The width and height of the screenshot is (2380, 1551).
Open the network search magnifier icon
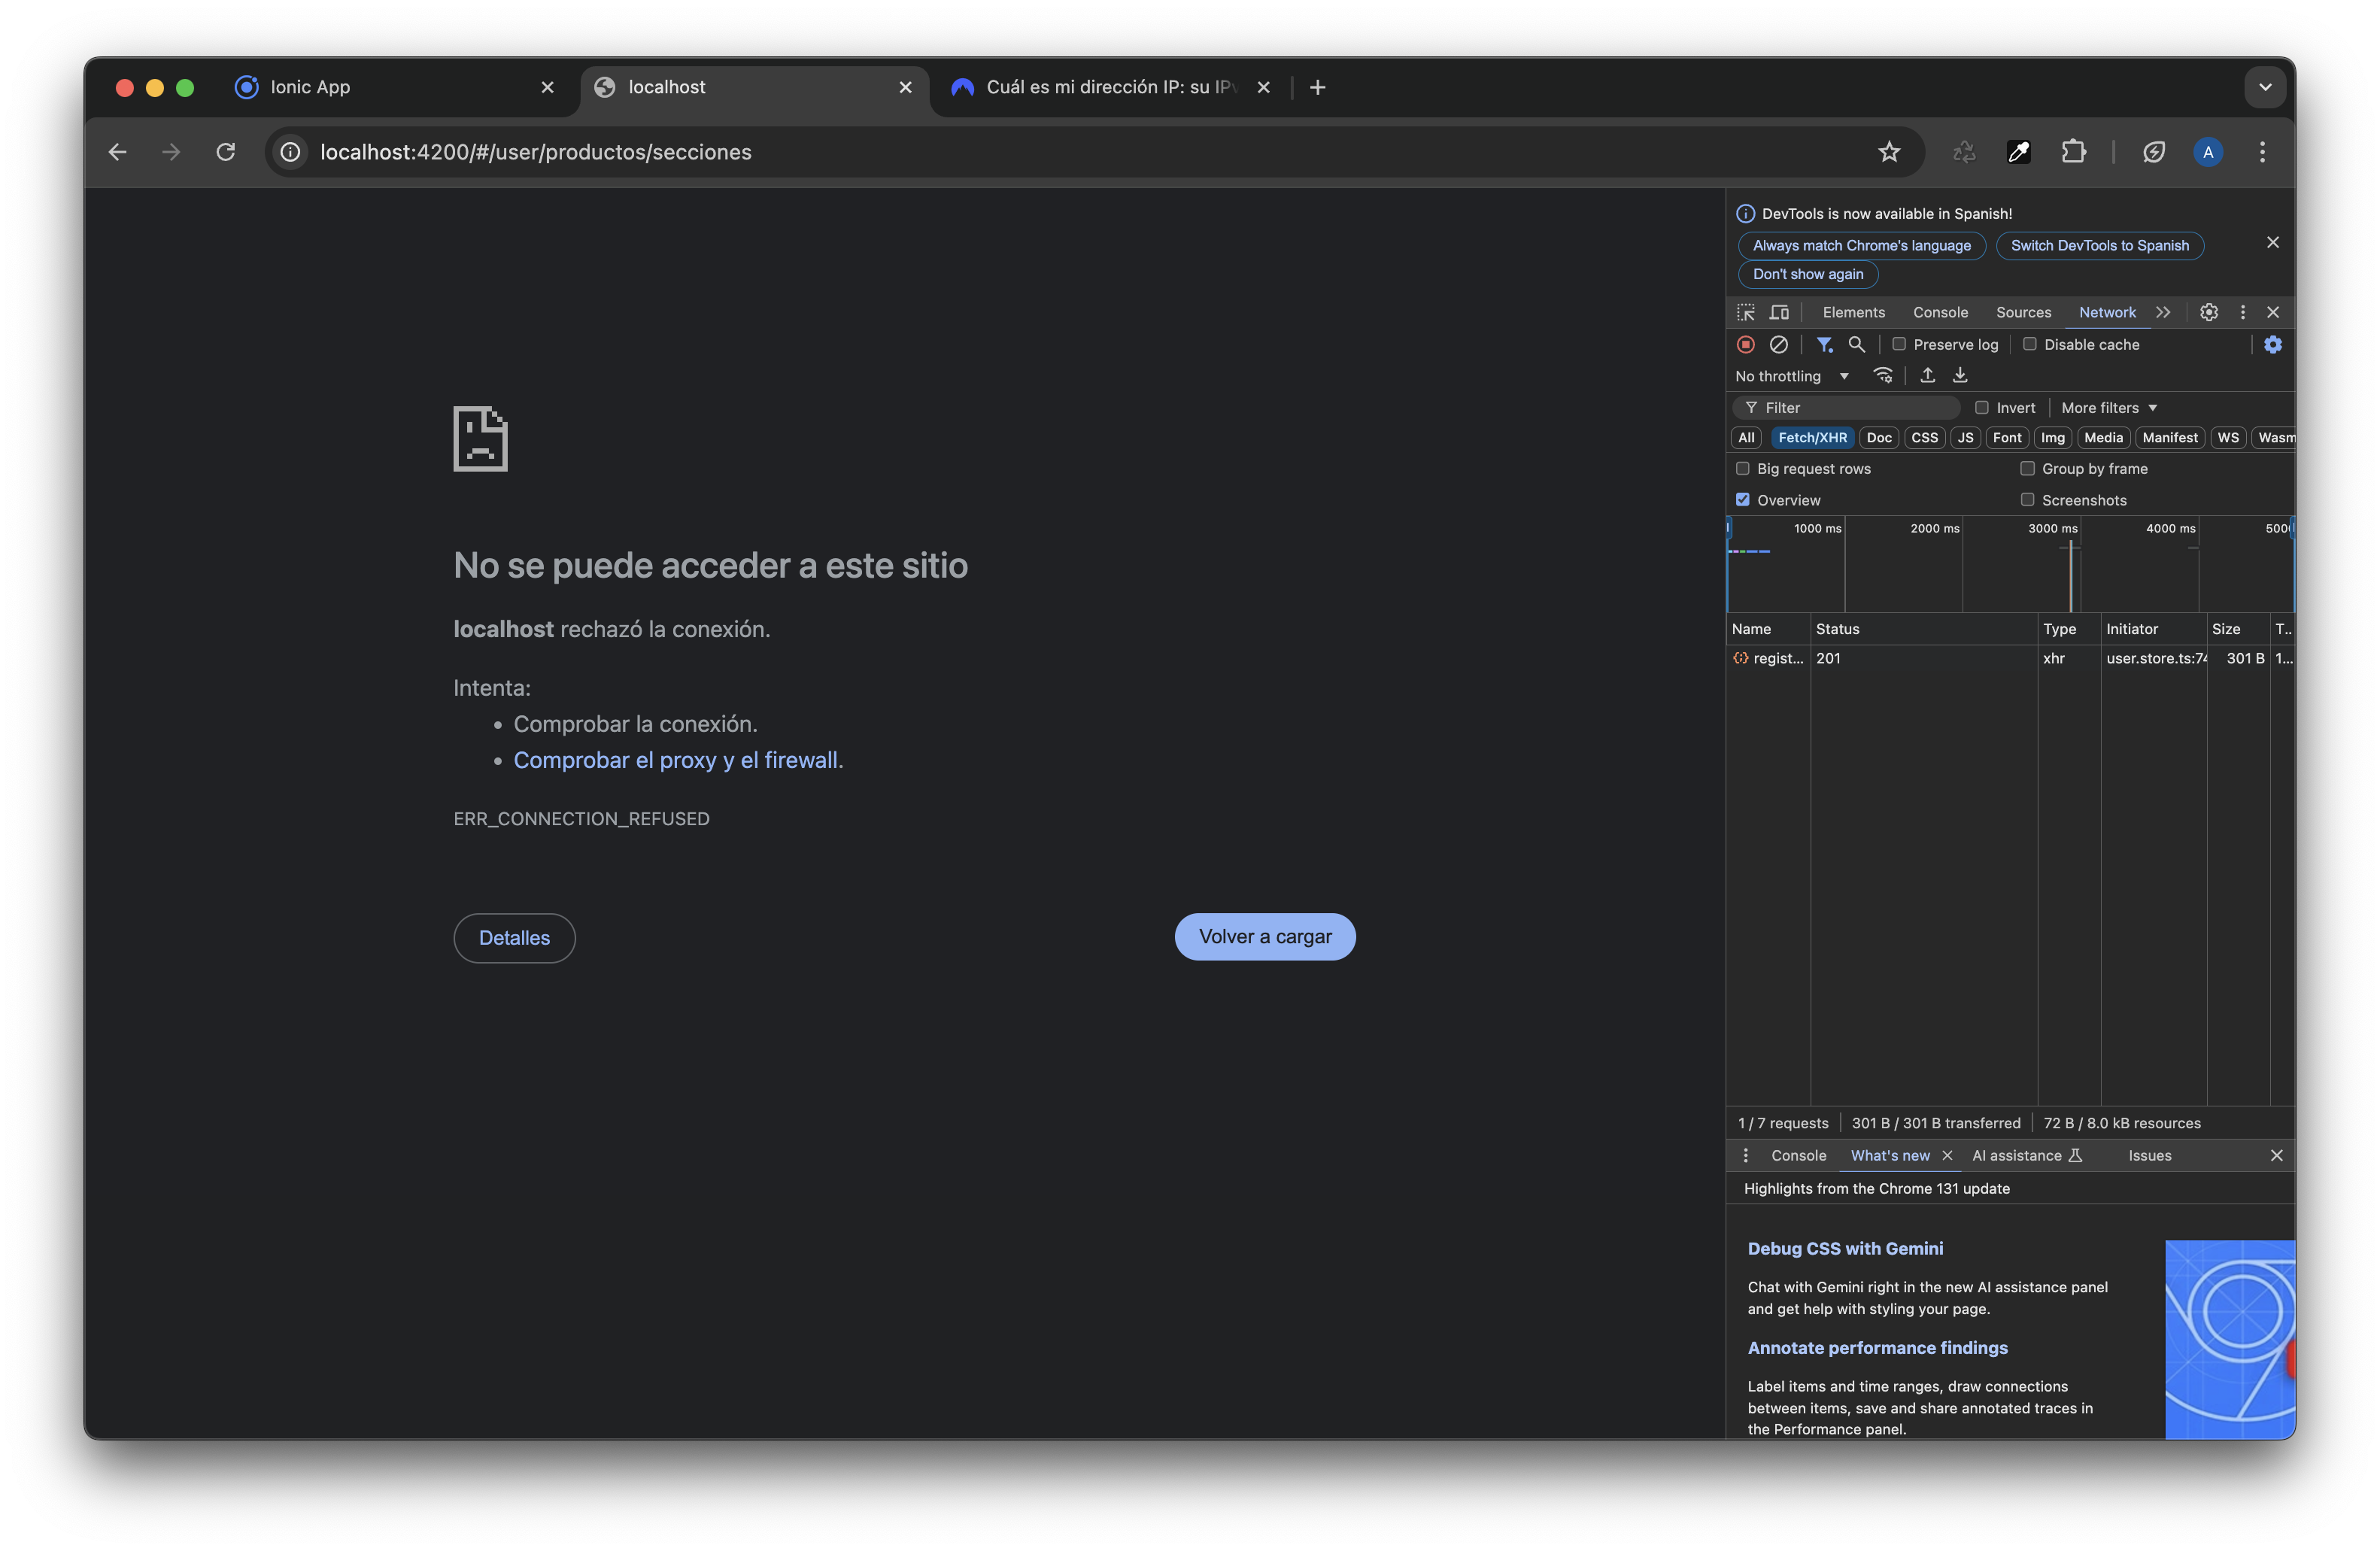pyautogui.click(x=1856, y=344)
